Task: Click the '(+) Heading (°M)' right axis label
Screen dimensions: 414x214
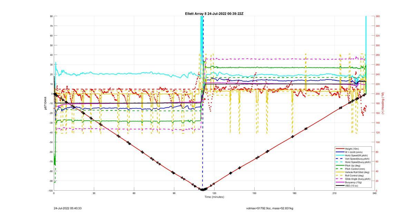Action: click(383, 103)
